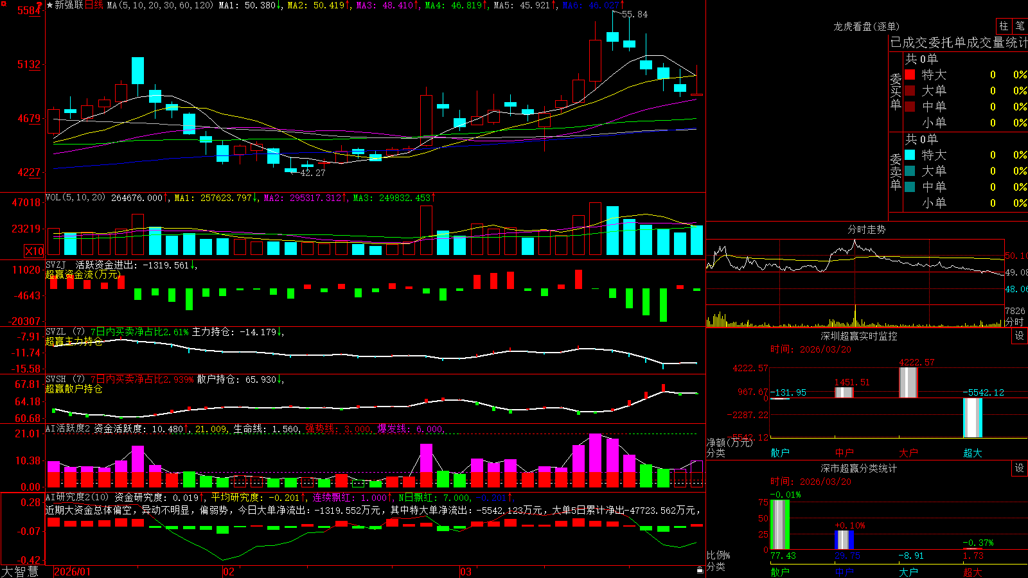Open 设 settings for 深市超赢分类统计

tap(1020, 468)
